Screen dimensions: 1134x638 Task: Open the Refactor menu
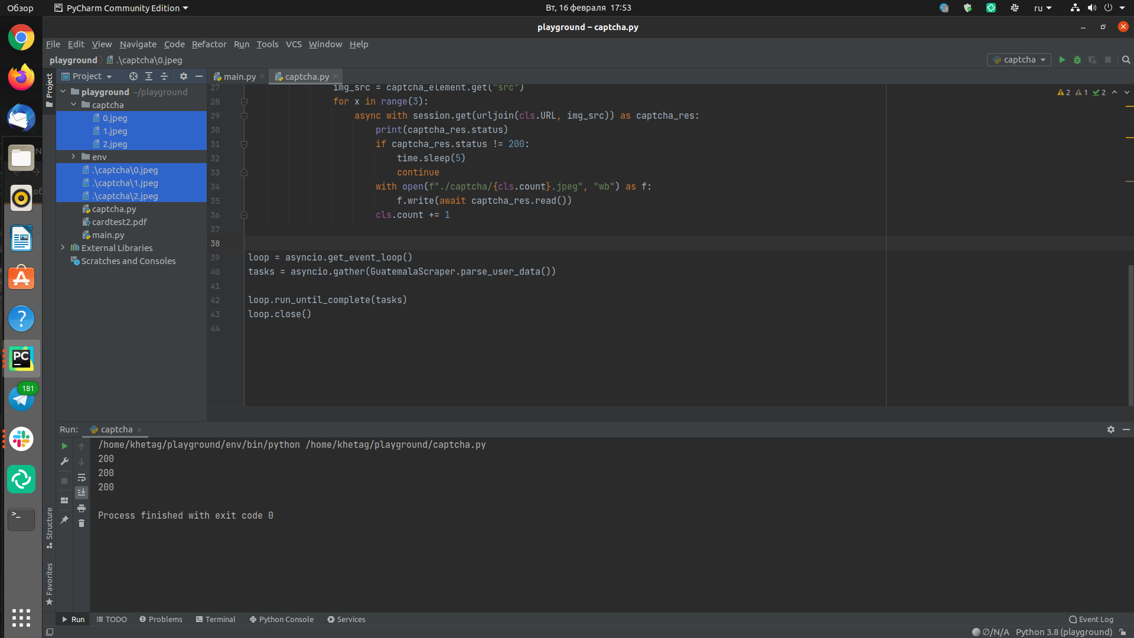pos(209,44)
